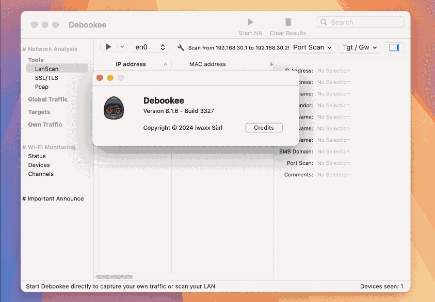This screenshot has height=302, width=435.
Task: Close the About Debookee dialog
Action: coord(100,78)
